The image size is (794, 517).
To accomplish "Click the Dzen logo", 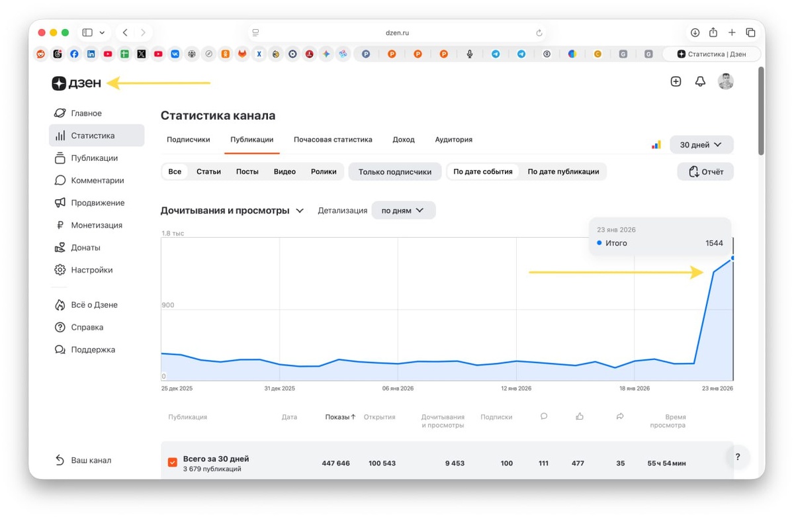I will 77,83.
